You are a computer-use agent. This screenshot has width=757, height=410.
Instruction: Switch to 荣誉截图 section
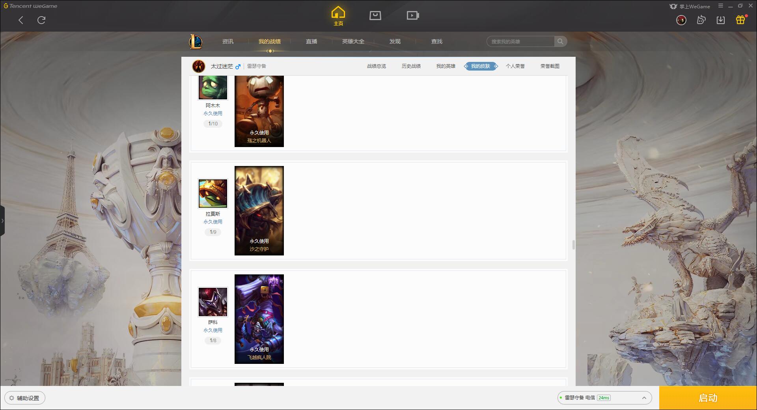[550, 66]
